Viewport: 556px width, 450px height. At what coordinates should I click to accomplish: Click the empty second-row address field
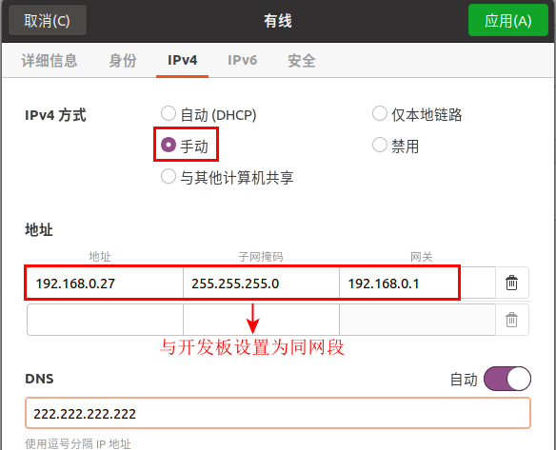click(x=105, y=320)
